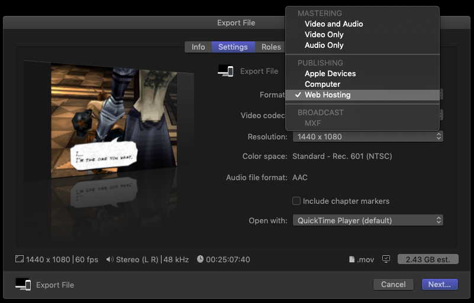Select the checked Web Hosting option
474x303 pixels.
[362, 95]
